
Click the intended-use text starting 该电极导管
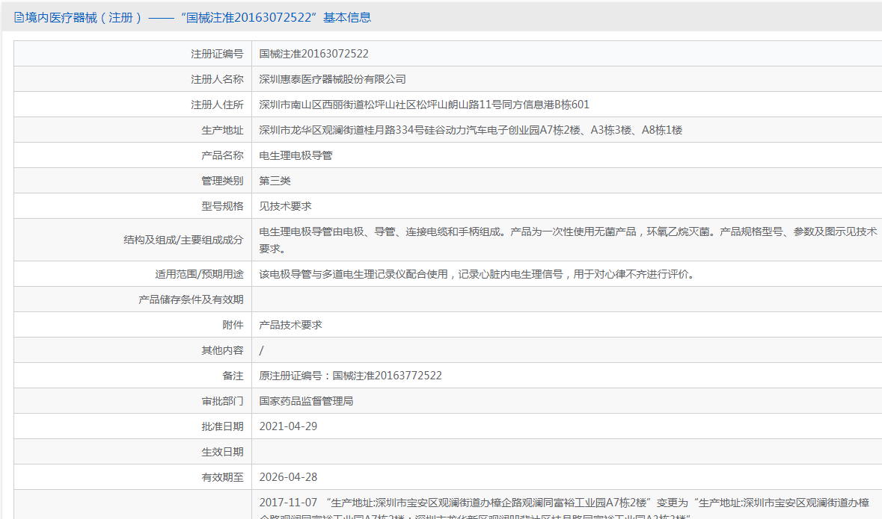point(478,274)
